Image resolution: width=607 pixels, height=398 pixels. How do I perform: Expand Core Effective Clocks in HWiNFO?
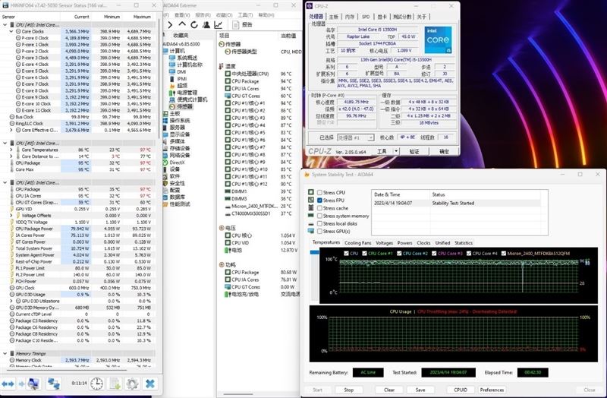[11, 130]
